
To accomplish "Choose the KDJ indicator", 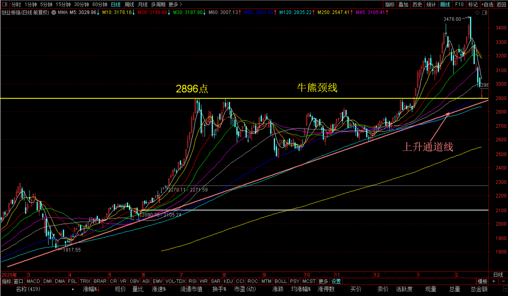I will (228, 281).
